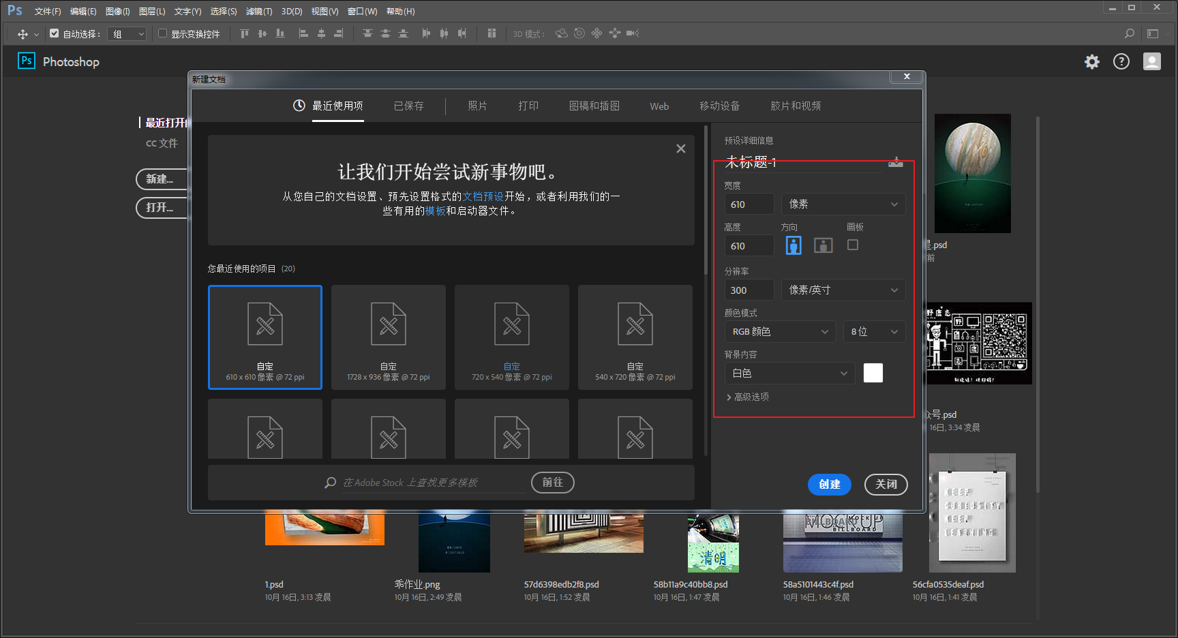The height and width of the screenshot is (638, 1178).
Task: Select portrait orientation icon
Action: [x=794, y=245]
